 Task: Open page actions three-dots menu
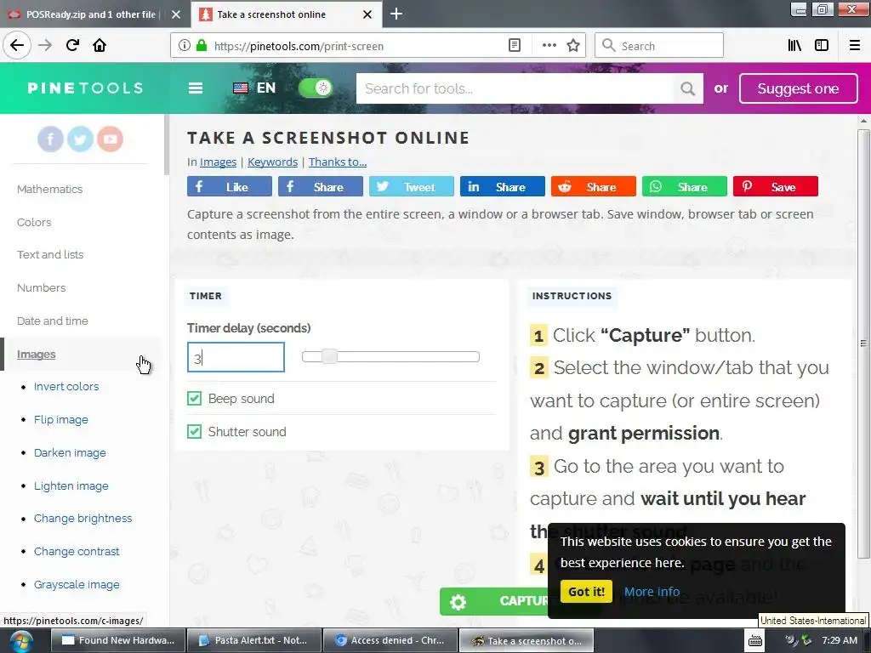(x=549, y=46)
